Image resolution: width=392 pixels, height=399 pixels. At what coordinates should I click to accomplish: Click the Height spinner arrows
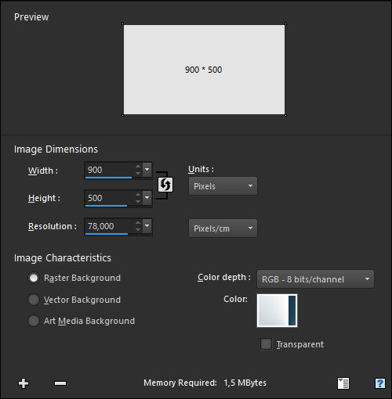tap(138, 198)
